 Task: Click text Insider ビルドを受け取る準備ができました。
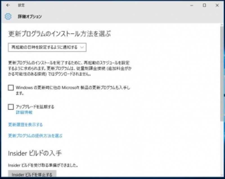tap(43, 165)
